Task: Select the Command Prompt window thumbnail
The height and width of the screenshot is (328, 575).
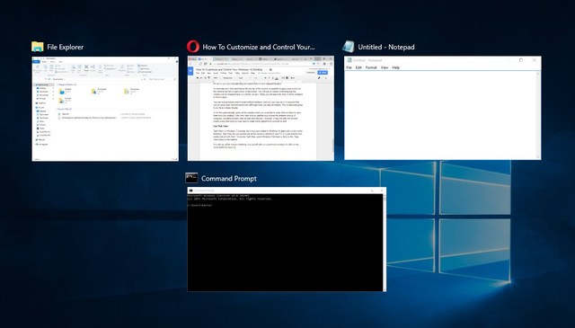Action: point(287,239)
